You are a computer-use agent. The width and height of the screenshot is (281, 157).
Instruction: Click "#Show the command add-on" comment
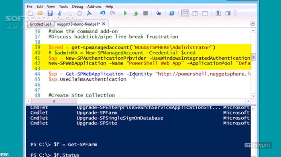click(x=83, y=32)
